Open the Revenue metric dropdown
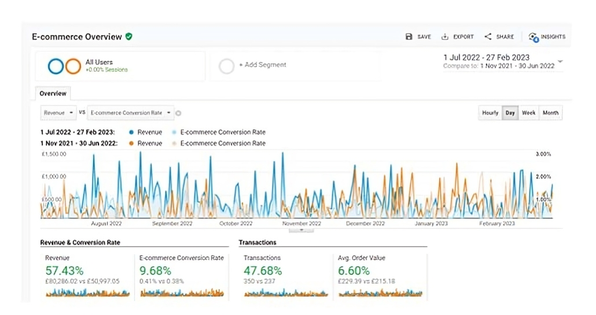 pos(58,113)
